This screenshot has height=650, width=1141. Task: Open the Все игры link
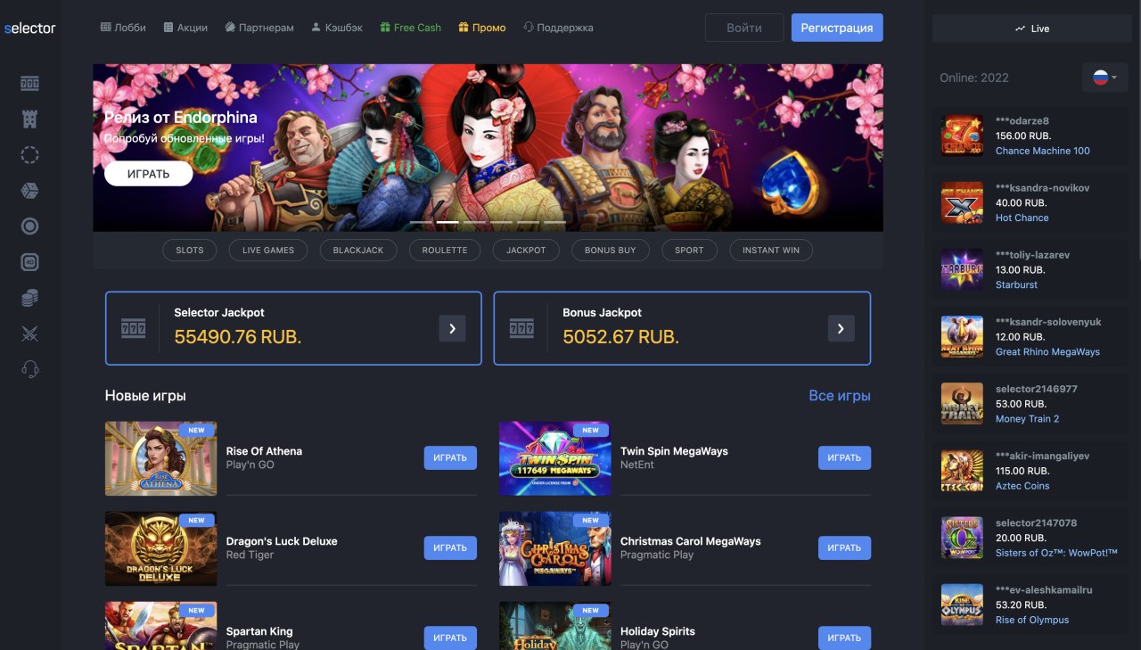[x=840, y=395]
